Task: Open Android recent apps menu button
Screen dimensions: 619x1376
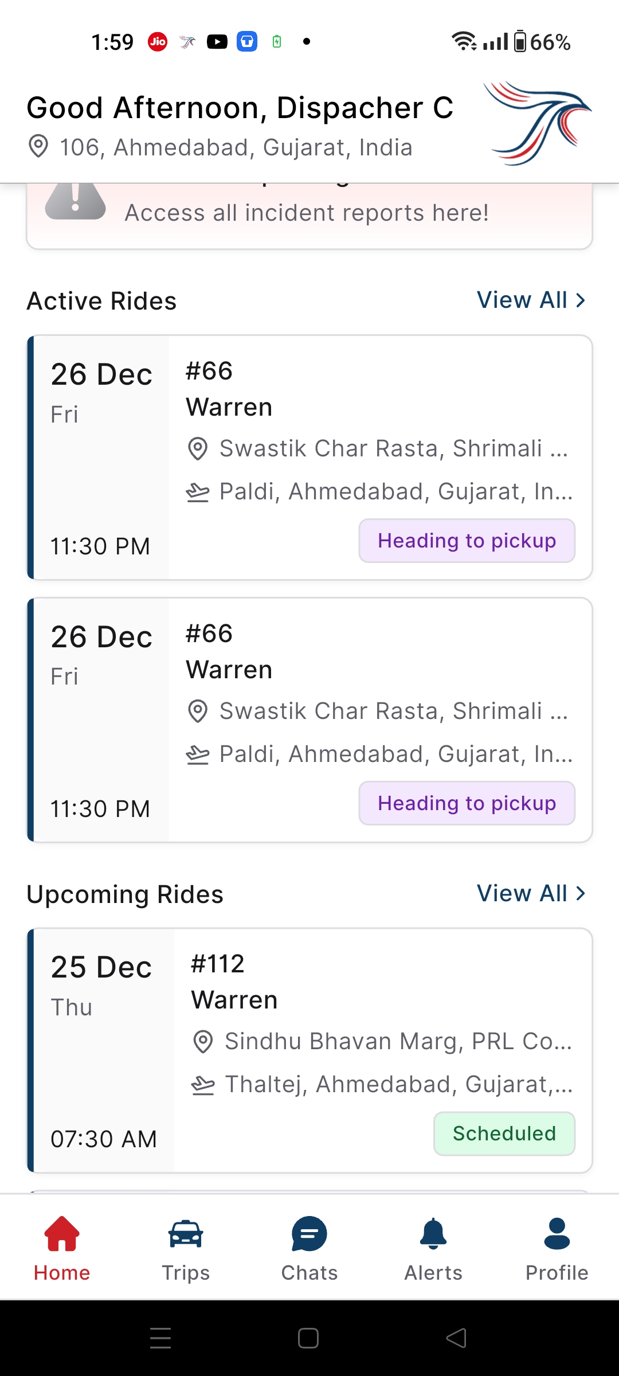Action: pyautogui.click(x=160, y=1338)
